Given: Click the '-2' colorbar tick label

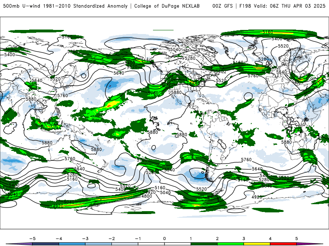Looking at the screenshot, I should click(x=111, y=239).
